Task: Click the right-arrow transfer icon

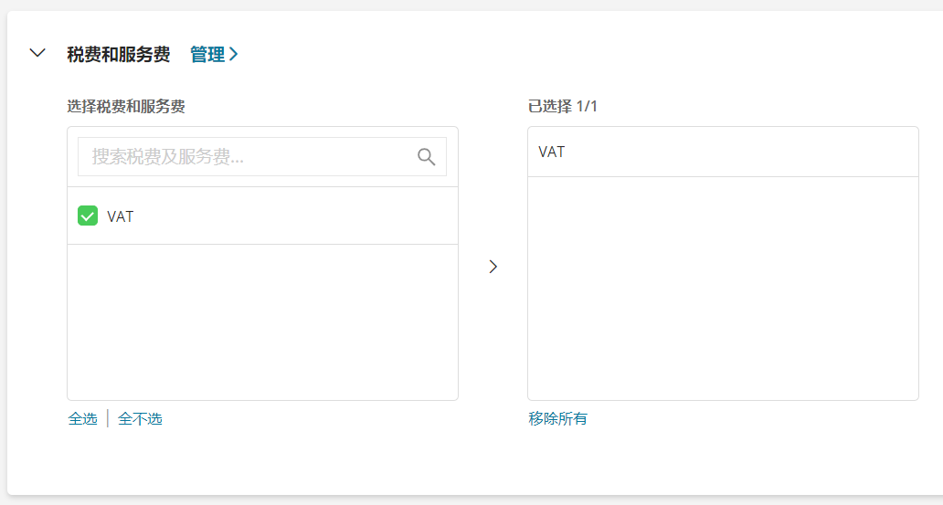Action: (493, 267)
